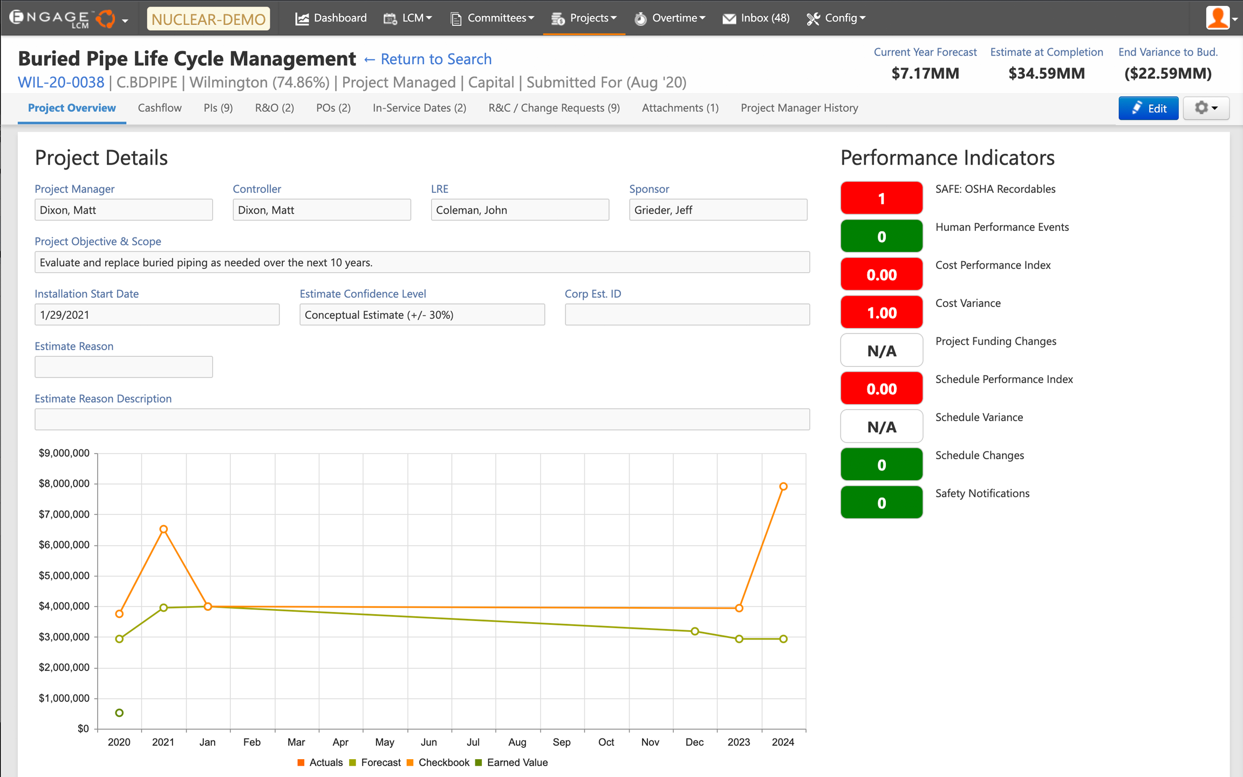
Task: Click the Committees document icon
Action: [x=456, y=19]
